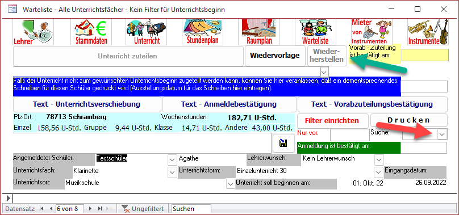Click Klasse value 14,71 U-Std.
Screen dimensions: 459x215
pos(202,128)
